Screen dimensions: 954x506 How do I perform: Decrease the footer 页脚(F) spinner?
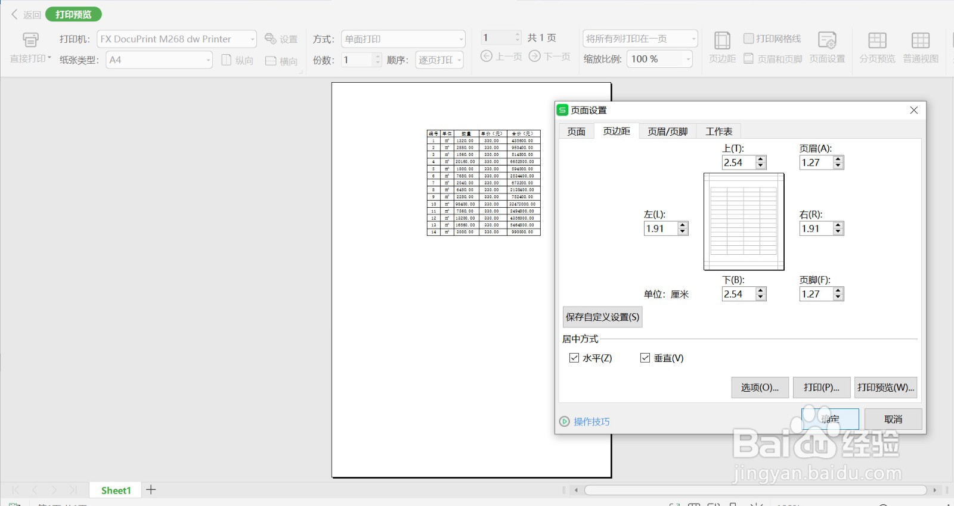point(838,297)
